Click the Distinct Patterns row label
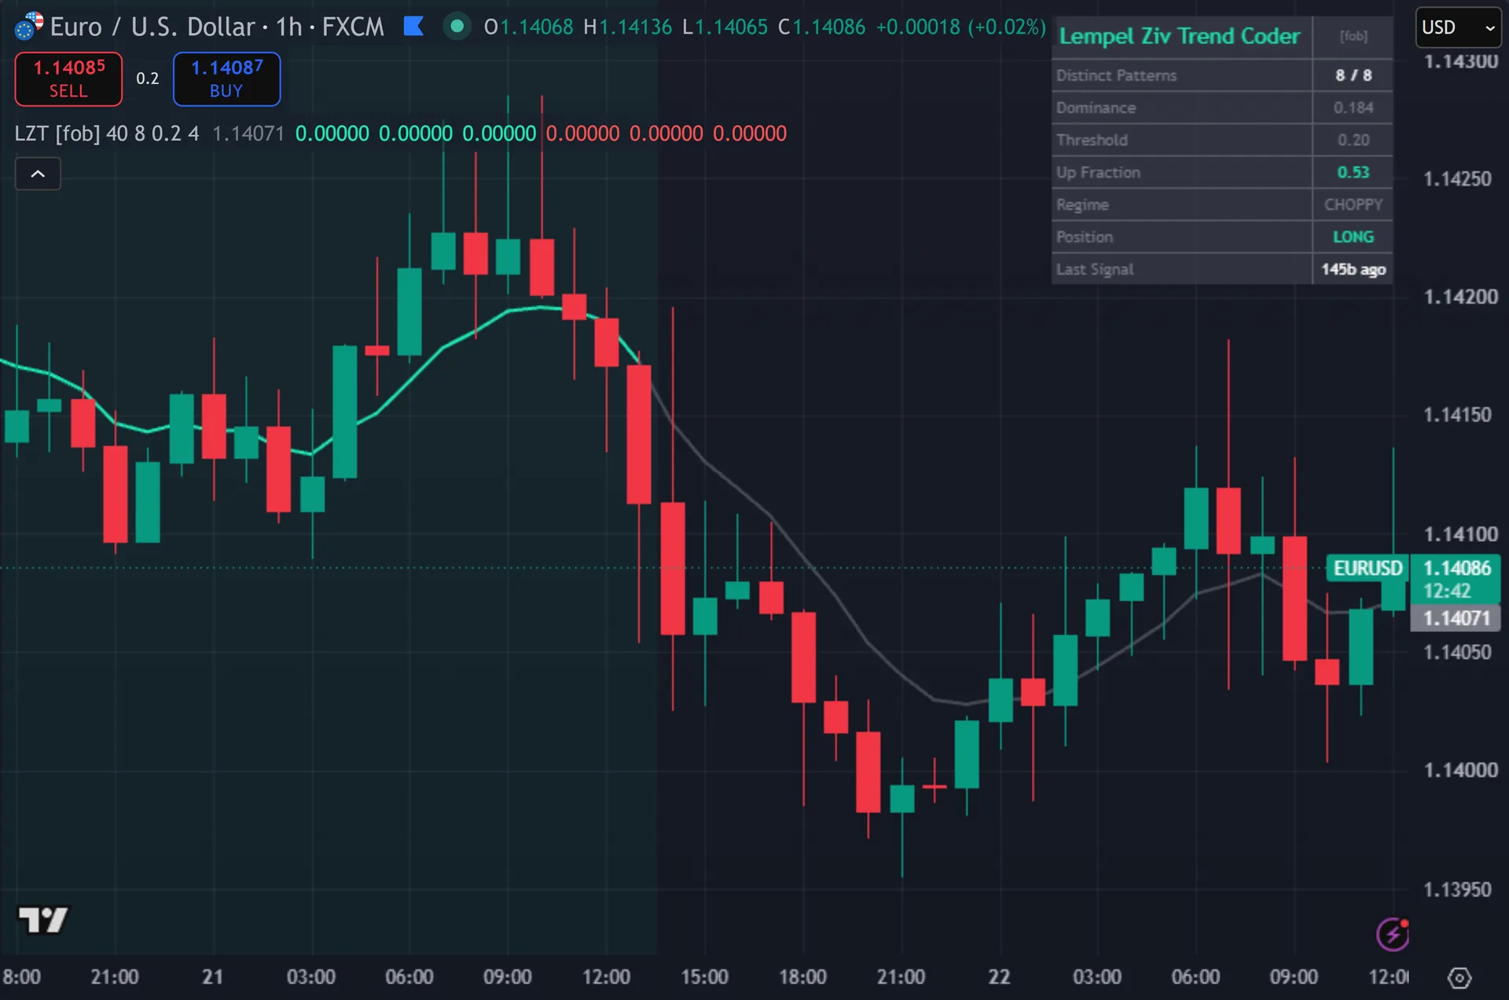The width and height of the screenshot is (1509, 1000). 1116,75
